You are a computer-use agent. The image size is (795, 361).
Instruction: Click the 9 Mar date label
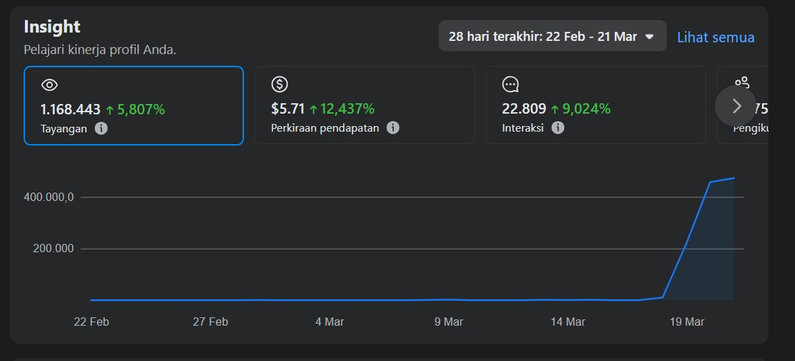tap(448, 322)
